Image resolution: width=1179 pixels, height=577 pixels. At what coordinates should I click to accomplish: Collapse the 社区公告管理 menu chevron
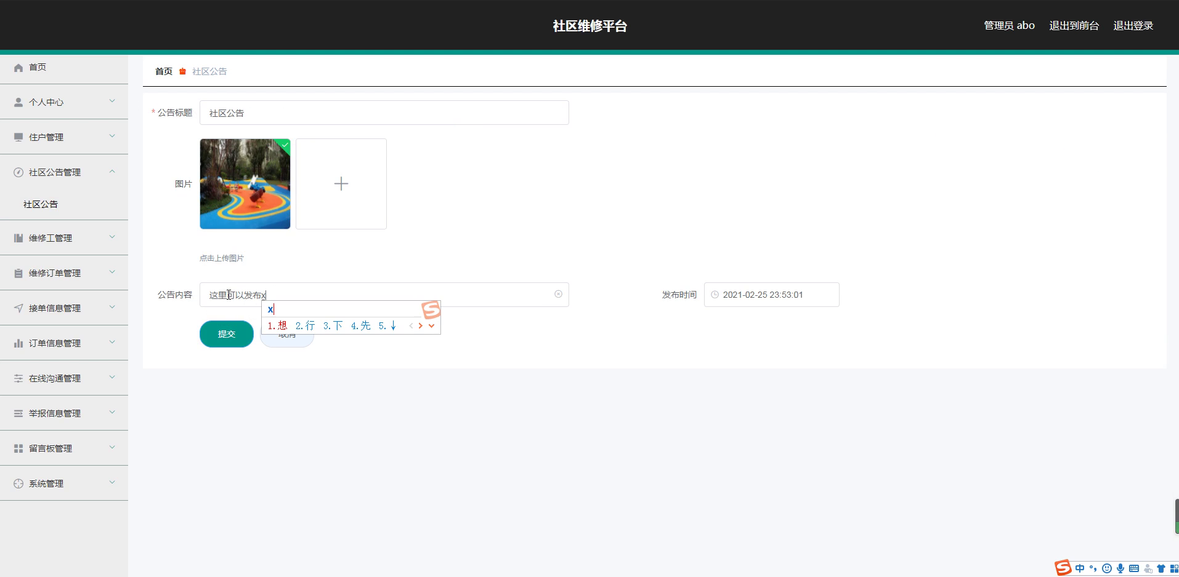[112, 171]
